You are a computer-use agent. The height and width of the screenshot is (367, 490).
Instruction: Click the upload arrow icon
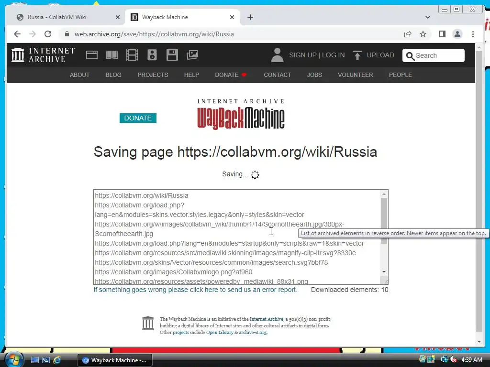coord(357,55)
